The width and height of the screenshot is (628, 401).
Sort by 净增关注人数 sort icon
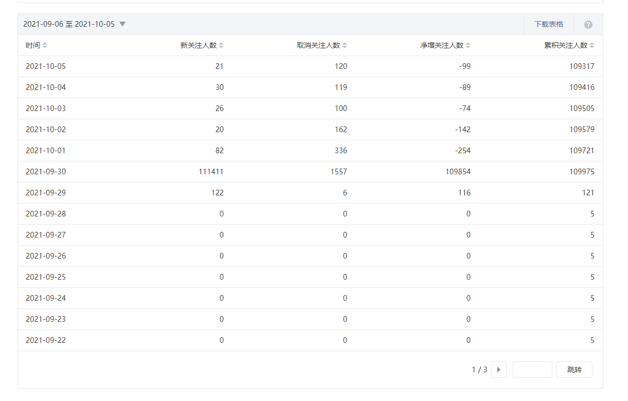click(x=468, y=45)
